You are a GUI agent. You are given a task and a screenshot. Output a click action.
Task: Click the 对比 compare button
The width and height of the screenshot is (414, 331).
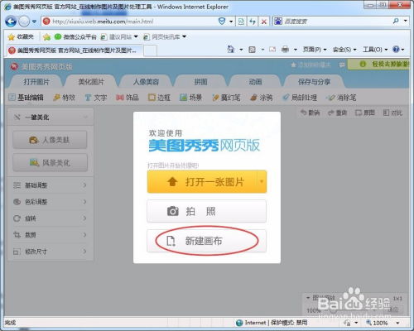[392, 113]
